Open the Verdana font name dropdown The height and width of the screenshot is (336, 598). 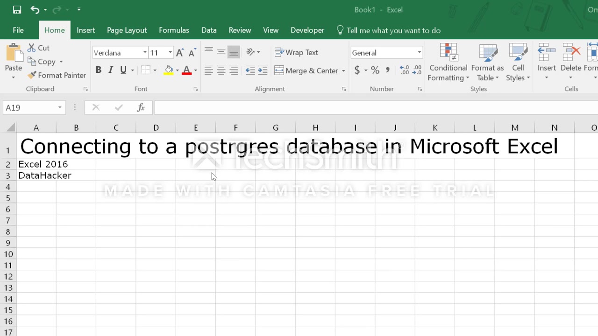[x=145, y=53]
